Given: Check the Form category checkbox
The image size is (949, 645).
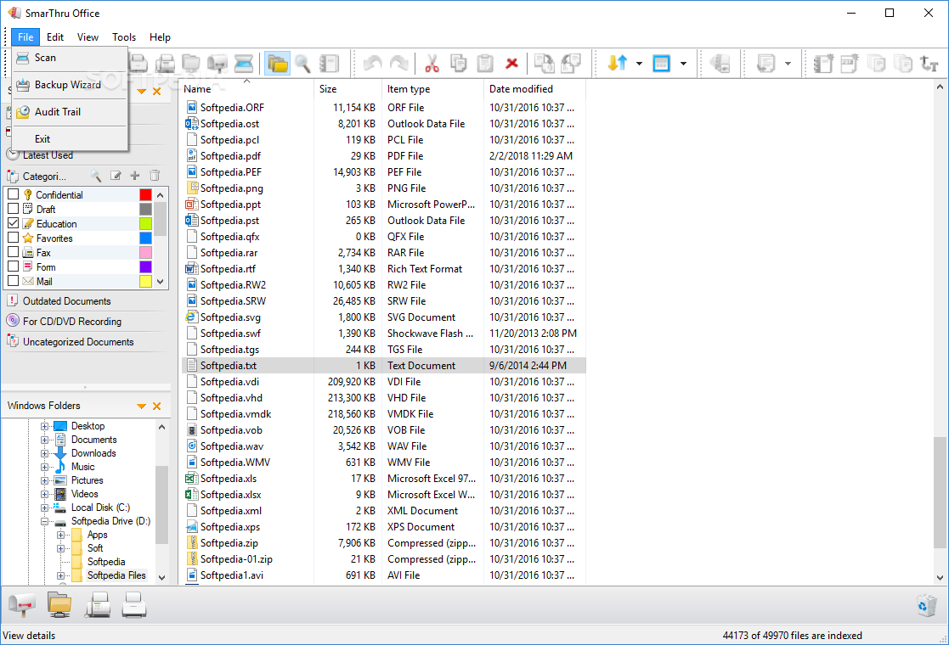Looking at the screenshot, I should coord(13,266).
